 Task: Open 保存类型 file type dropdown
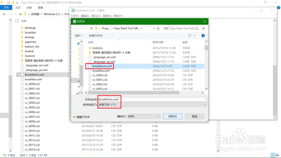coord(205,105)
